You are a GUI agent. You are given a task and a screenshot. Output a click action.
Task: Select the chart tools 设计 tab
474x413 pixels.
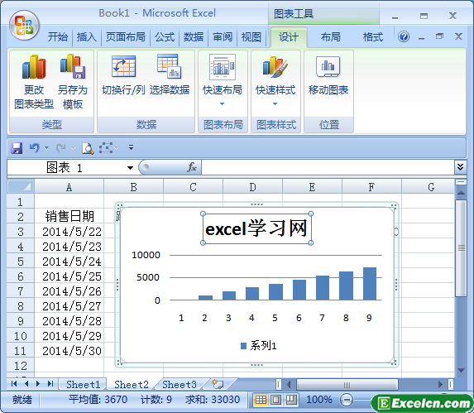coord(289,37)
